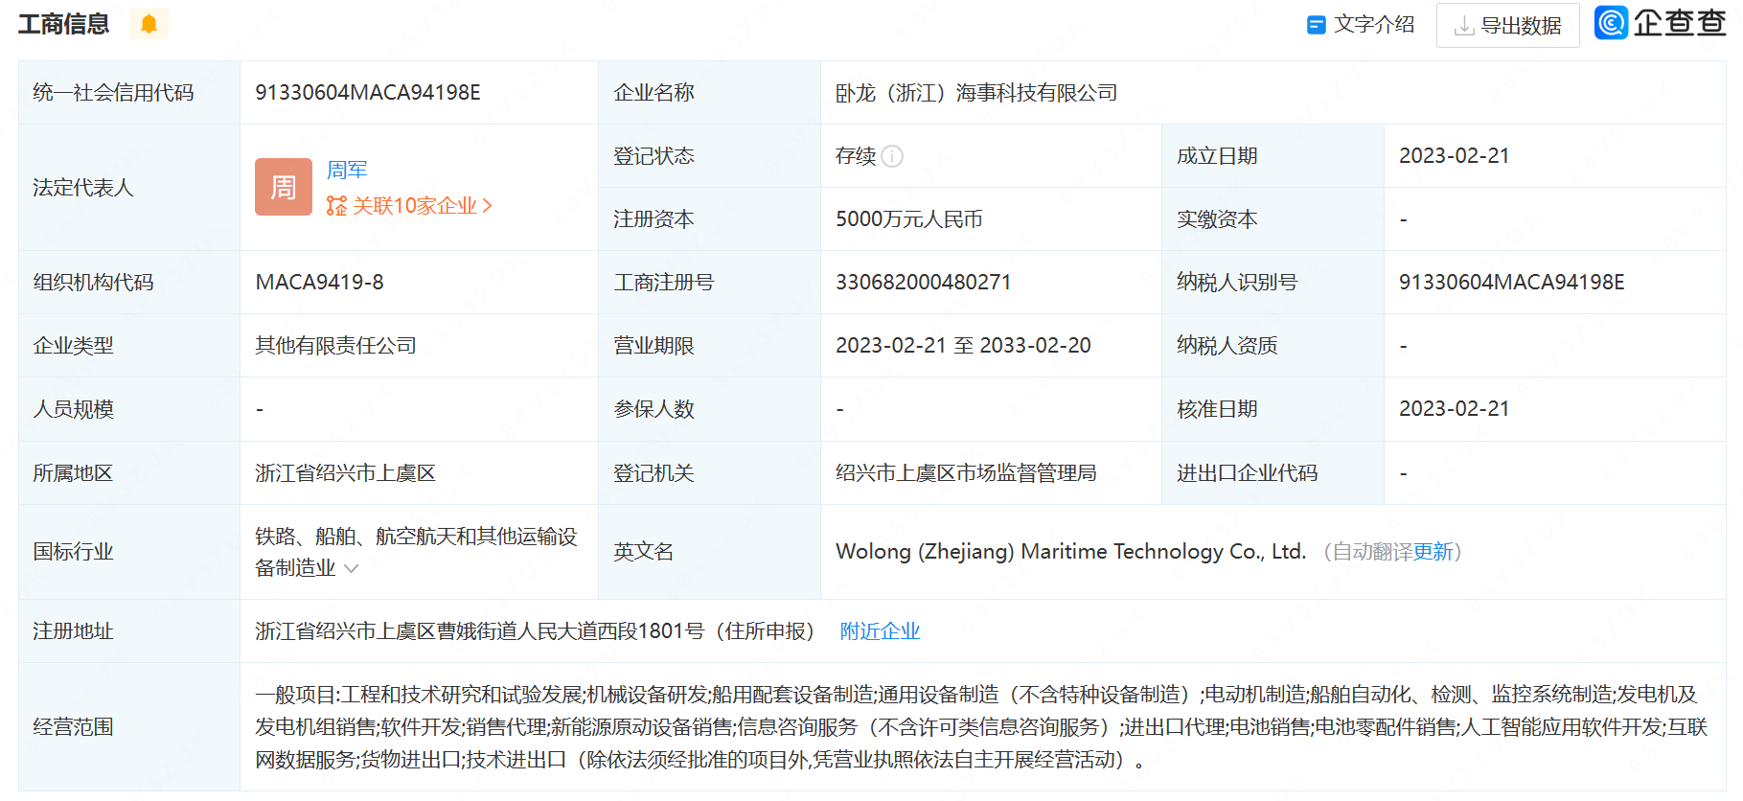Open legal representative 周军 profile
The image size is (1743, 801).
click(x=347, y=170)
